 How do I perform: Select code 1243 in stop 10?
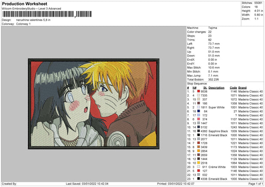coord(234,127)
